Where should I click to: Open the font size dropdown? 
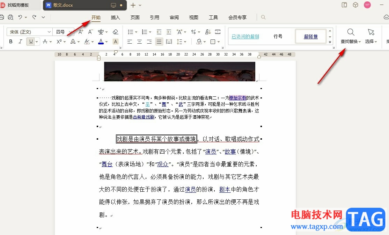tap(70, 32)
